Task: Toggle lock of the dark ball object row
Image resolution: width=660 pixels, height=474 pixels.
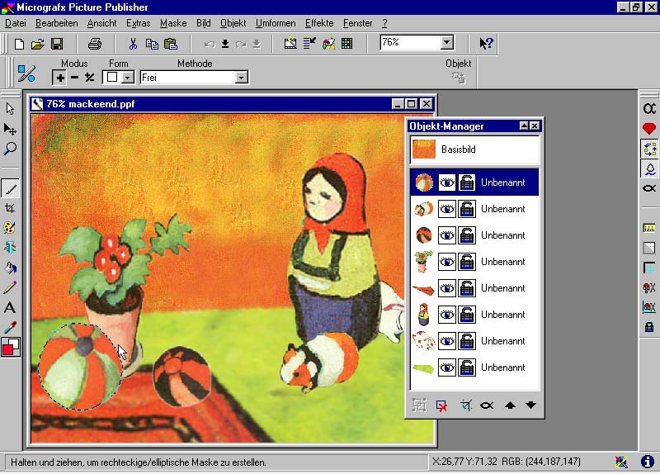Action: [467, 235]
